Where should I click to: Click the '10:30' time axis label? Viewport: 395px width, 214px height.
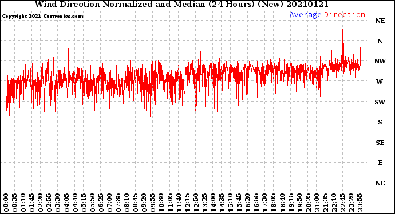click(161, 203)
